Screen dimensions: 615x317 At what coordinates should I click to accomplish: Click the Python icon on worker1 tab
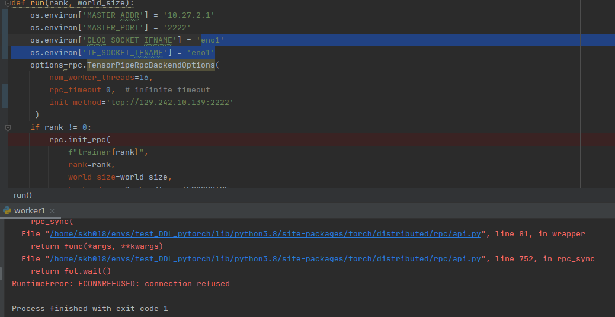pyautogui.click(x=7, y=210)
